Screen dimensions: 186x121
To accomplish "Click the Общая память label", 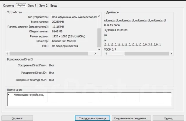I will click(x=39, y=32).
